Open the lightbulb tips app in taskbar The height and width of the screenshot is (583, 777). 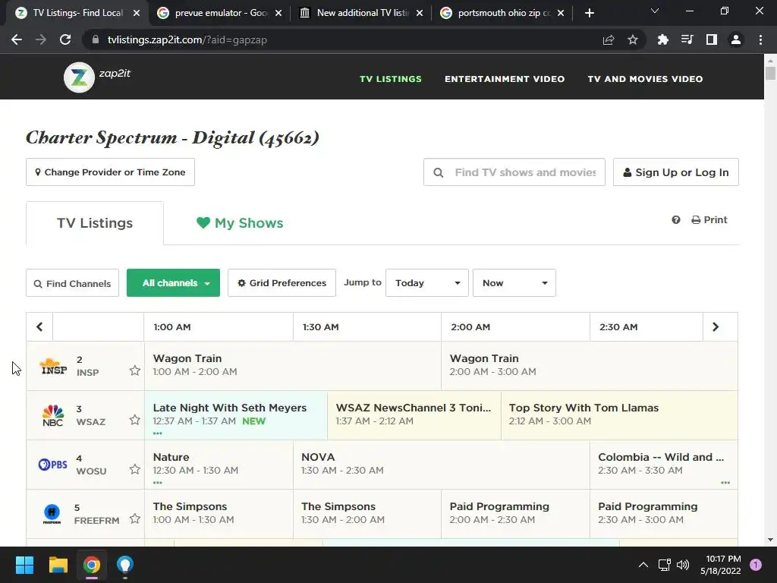(125, 565)
